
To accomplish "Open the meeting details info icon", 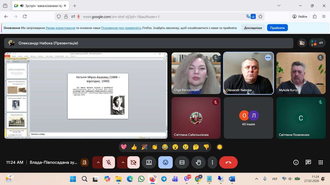I will pos(296,162).
